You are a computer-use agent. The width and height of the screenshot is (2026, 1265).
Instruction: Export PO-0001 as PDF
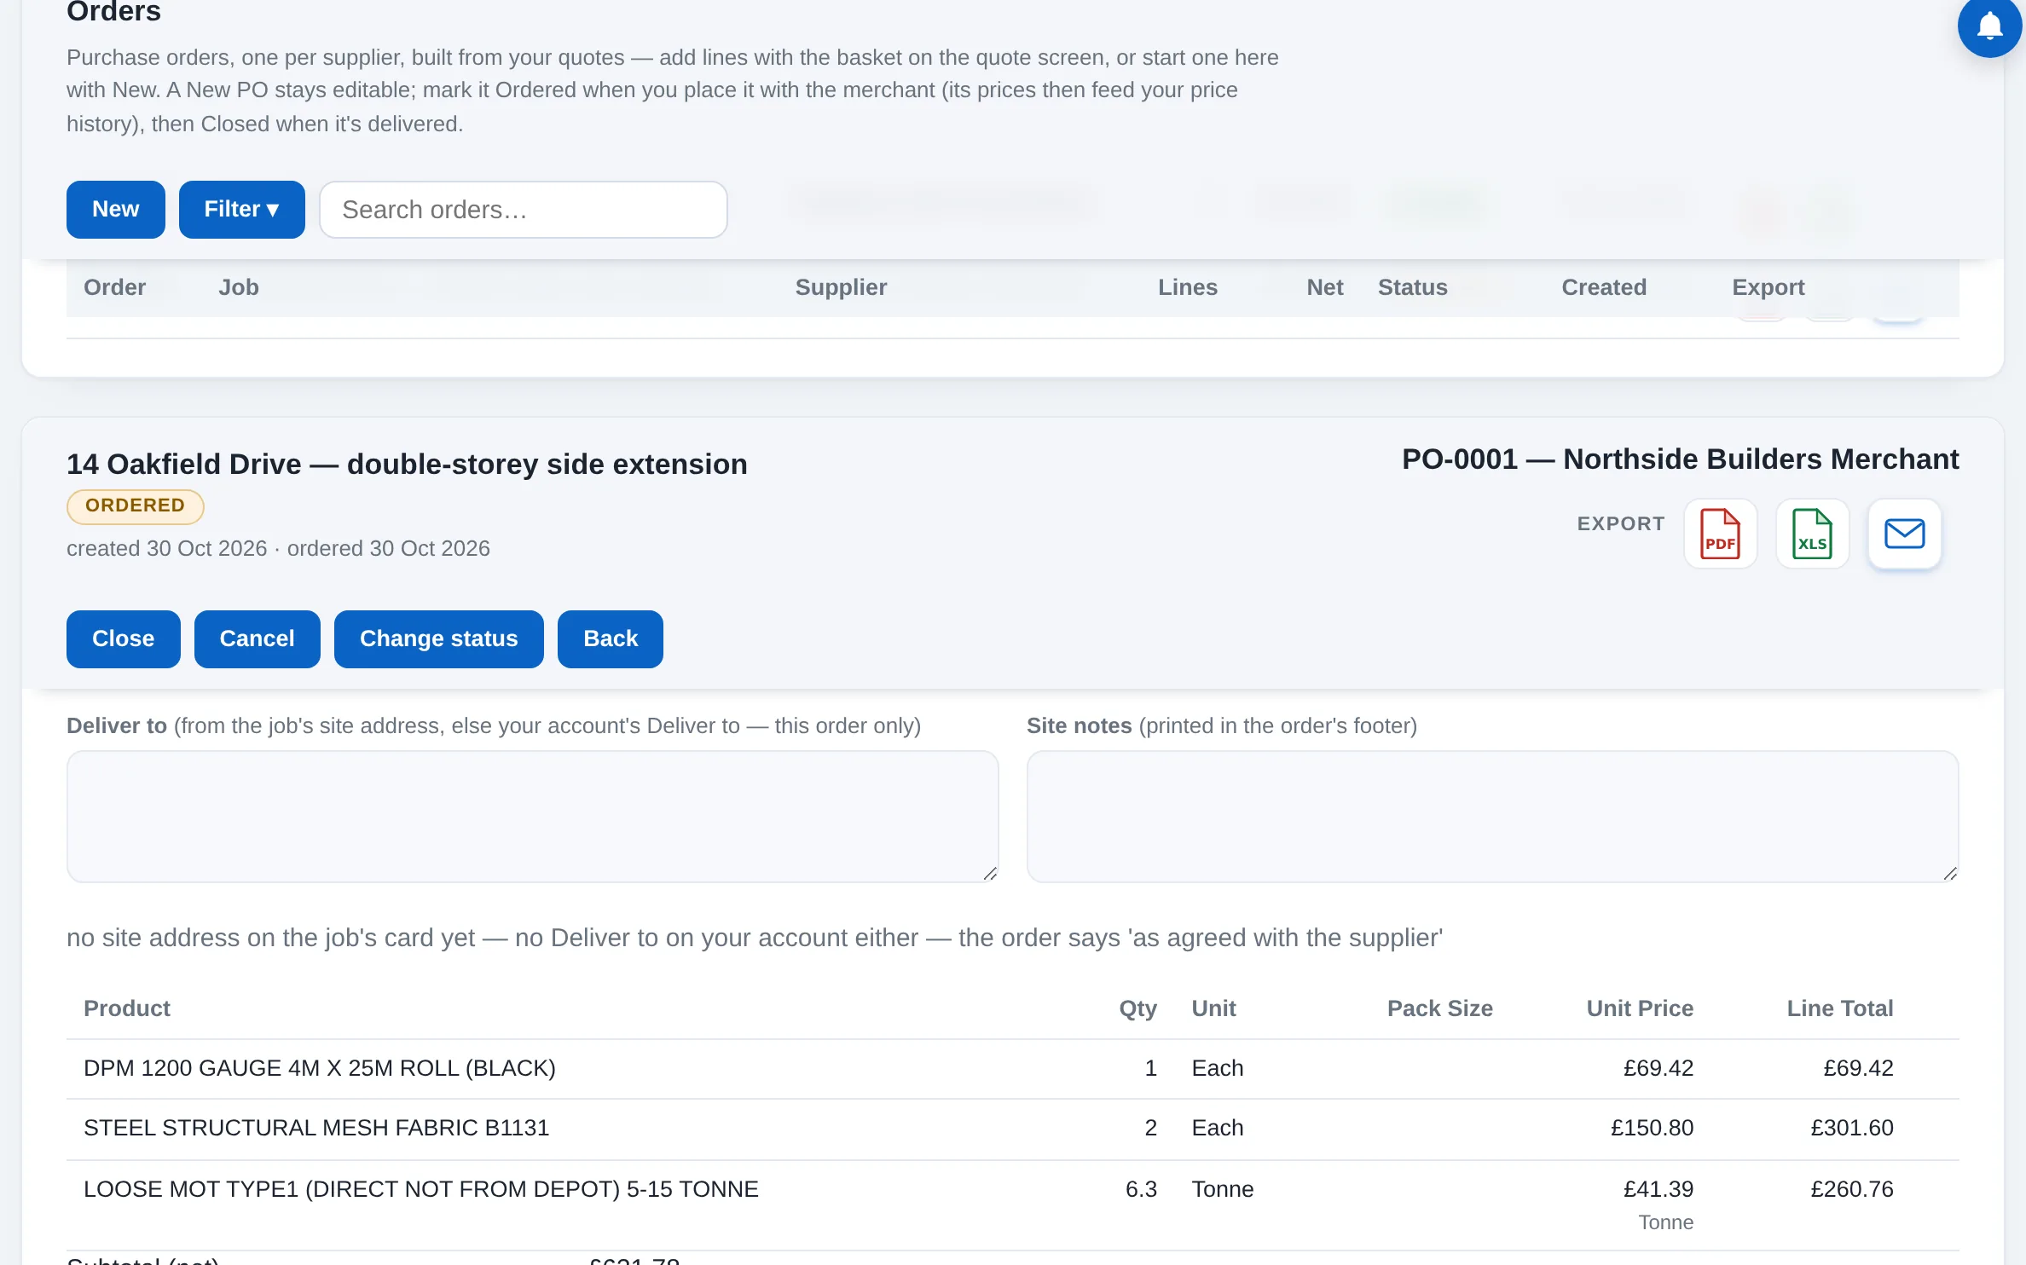point(1720,534)
